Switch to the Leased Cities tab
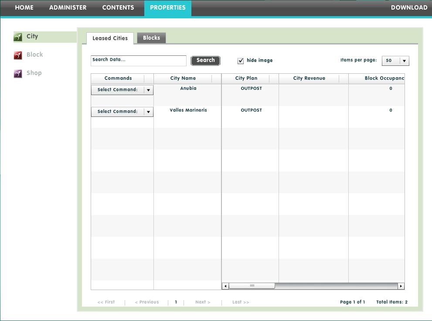 (110, 38)
